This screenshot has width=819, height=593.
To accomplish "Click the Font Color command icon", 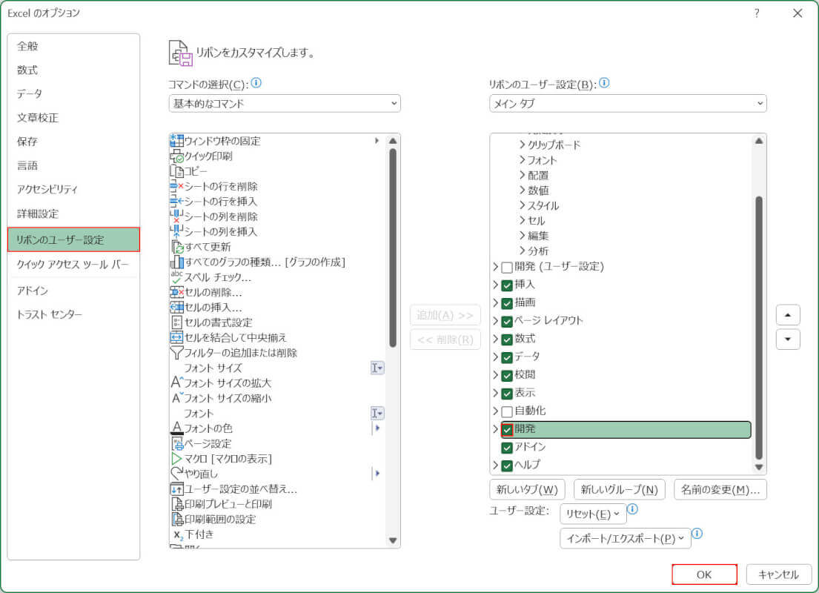I will click(x=176, y=428).
